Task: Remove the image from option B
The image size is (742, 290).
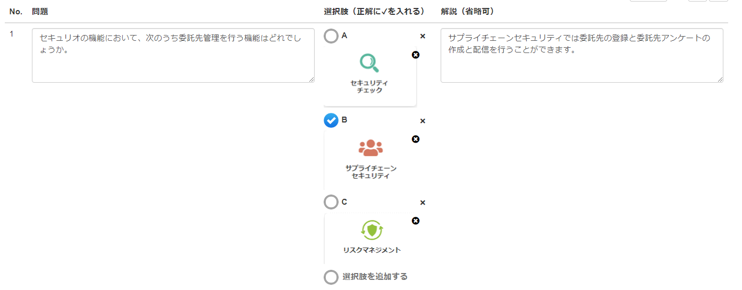Action: [x=416, y=139]
